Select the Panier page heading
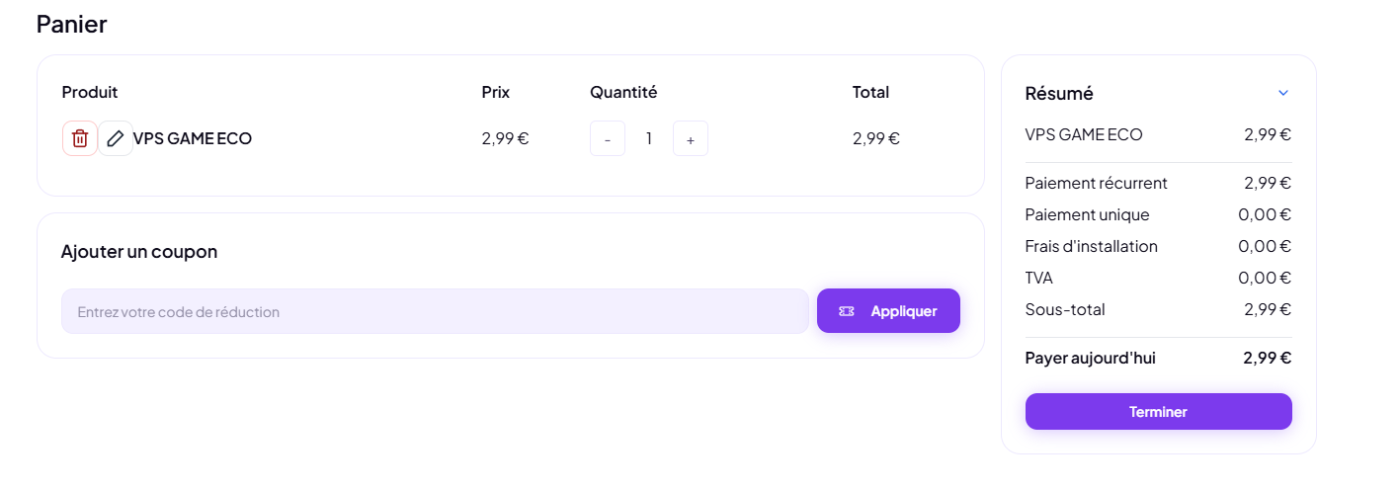 click(x=71, y=24)
